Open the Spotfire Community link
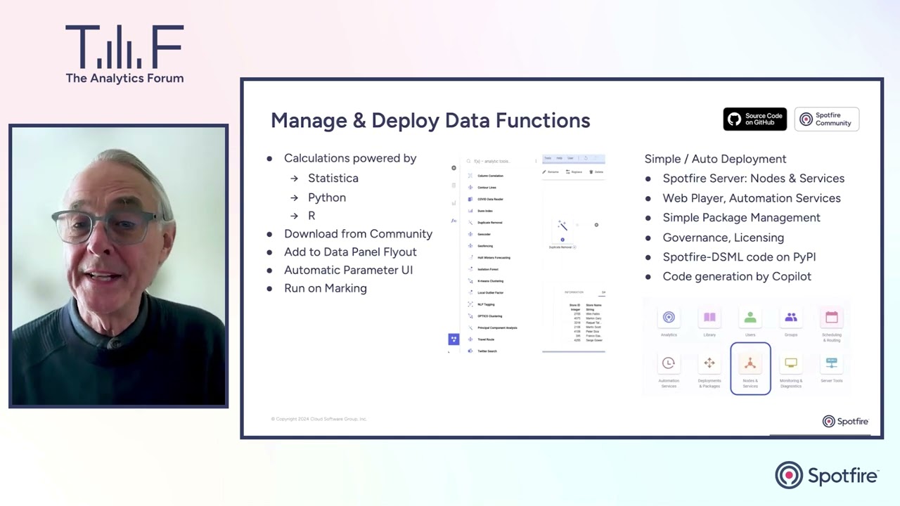This screenshot has height=506, width=900. [x=827, y=119]
